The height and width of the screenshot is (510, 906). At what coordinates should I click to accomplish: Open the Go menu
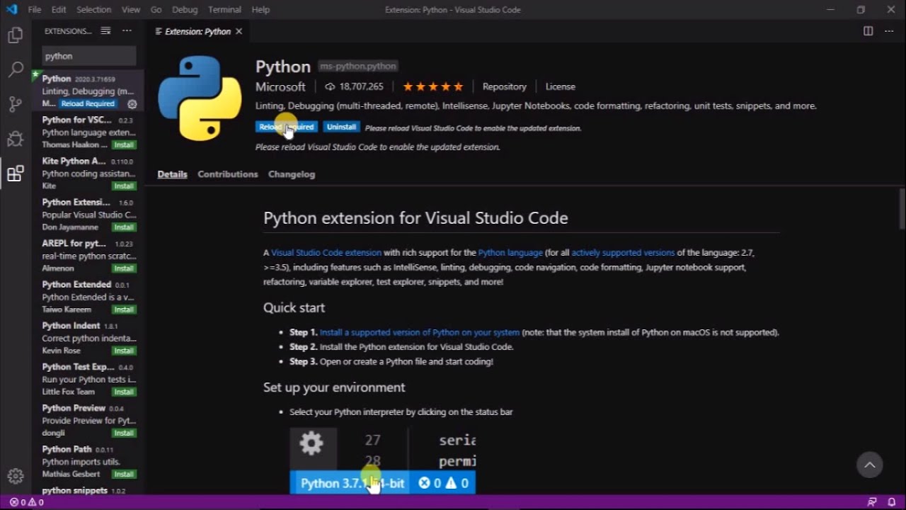tap(156, 10)
